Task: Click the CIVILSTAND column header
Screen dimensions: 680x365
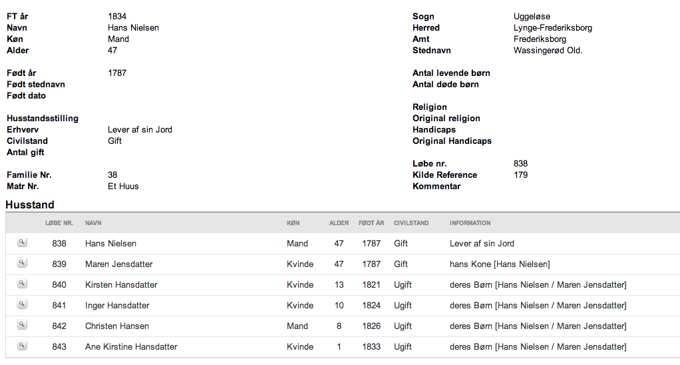Action: pos(411,223)
